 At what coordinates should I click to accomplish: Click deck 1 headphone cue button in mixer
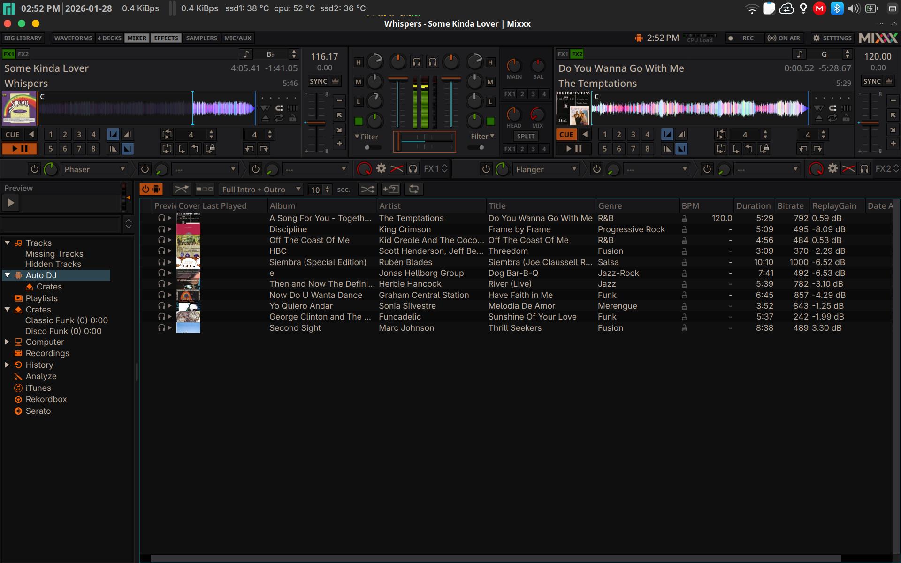[x=416, y=61]
